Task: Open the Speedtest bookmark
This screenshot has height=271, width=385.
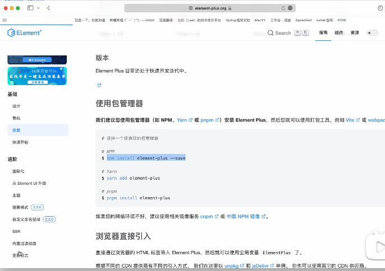Action: [304, 20]
